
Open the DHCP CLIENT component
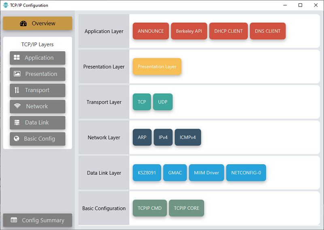tap(228, 31)
